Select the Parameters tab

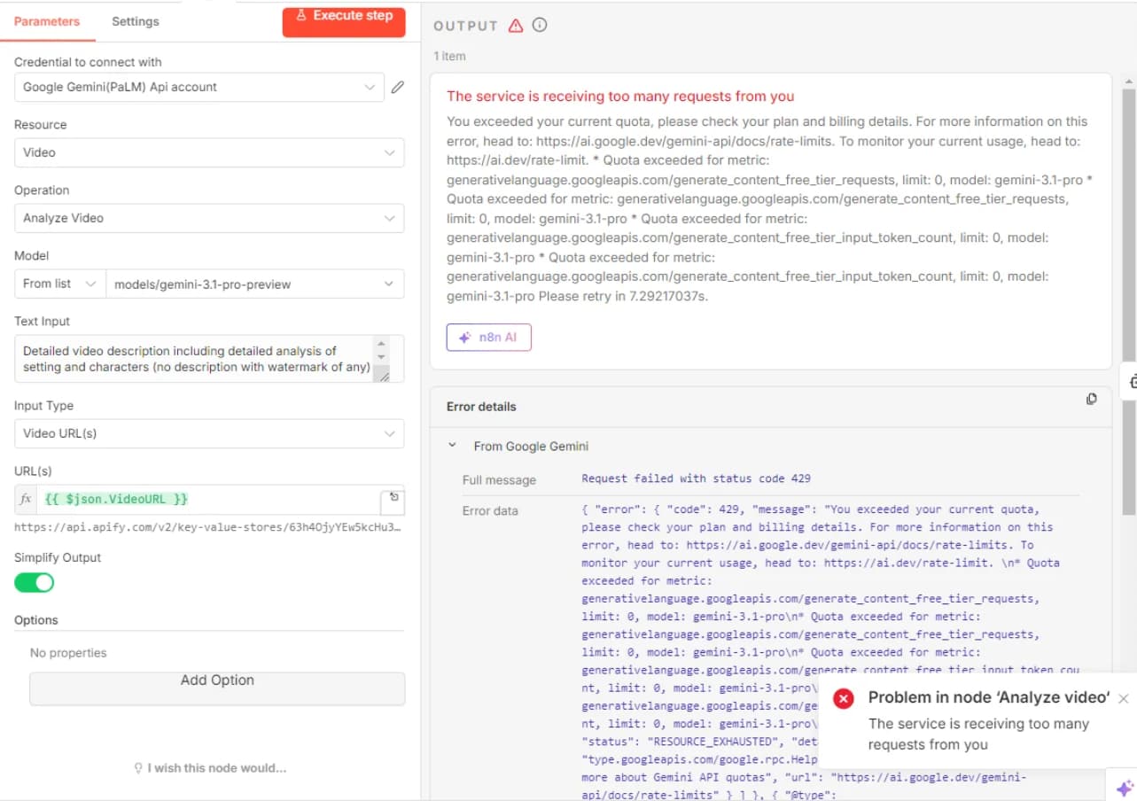(47, 21)
